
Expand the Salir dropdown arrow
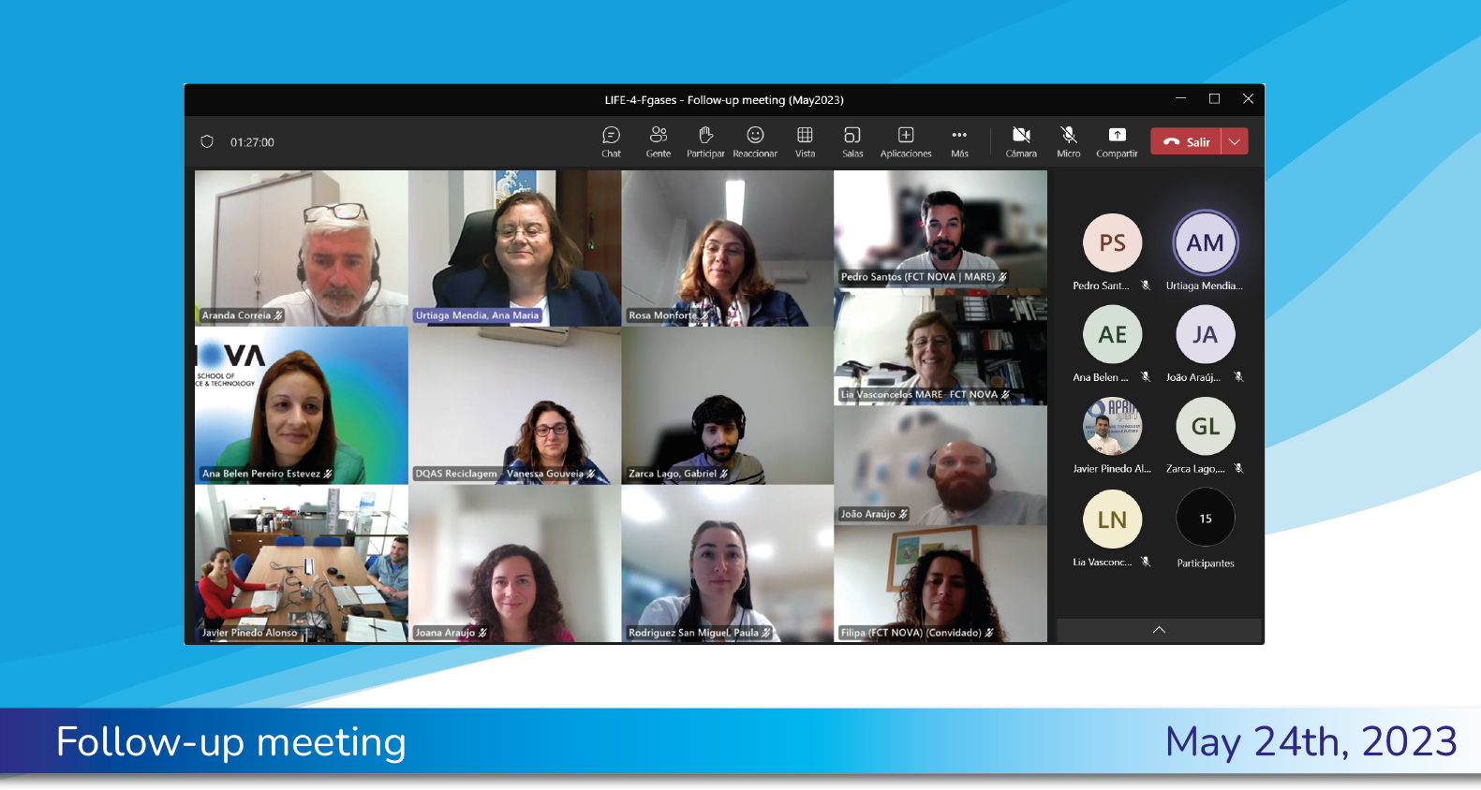point(1235,141)
